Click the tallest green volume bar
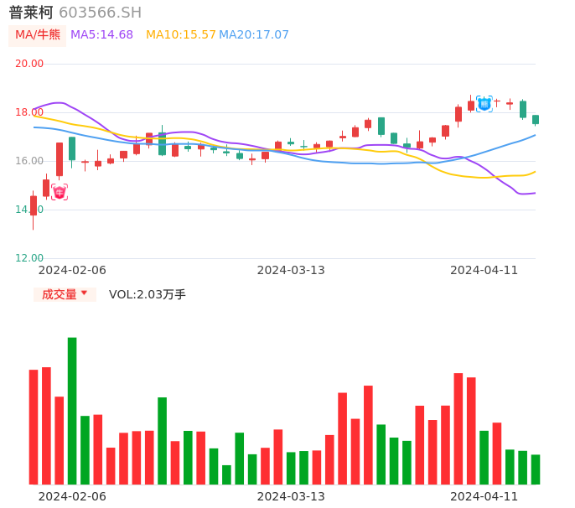Viewport: 575px width, 508px height. (72, 410)
